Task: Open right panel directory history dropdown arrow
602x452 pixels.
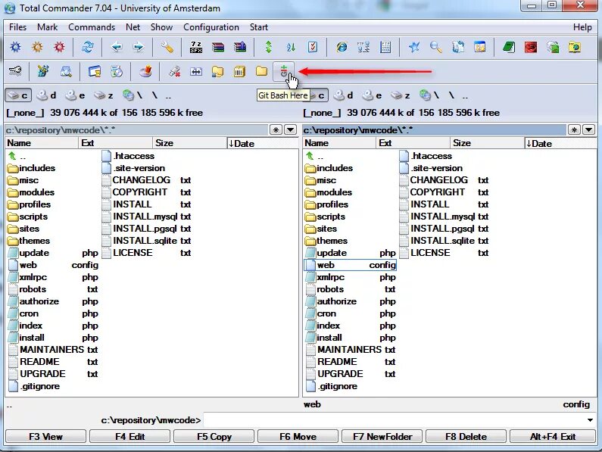Action: pyautogui.click(x=589, y=129)
